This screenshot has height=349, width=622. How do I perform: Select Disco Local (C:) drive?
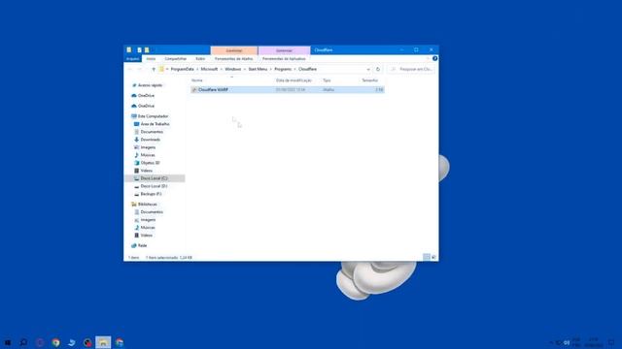154,178
